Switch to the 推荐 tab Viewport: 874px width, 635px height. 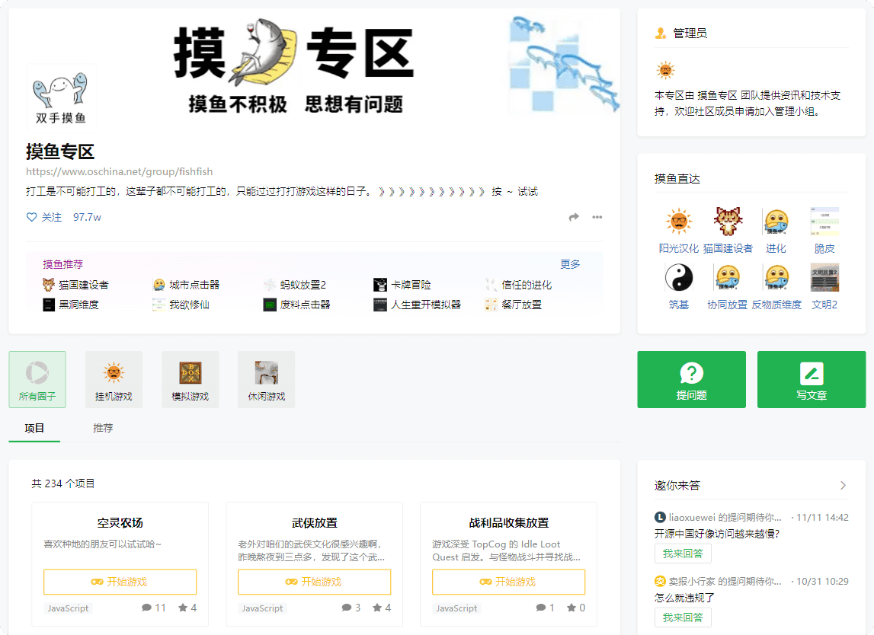tap(103, 428)
